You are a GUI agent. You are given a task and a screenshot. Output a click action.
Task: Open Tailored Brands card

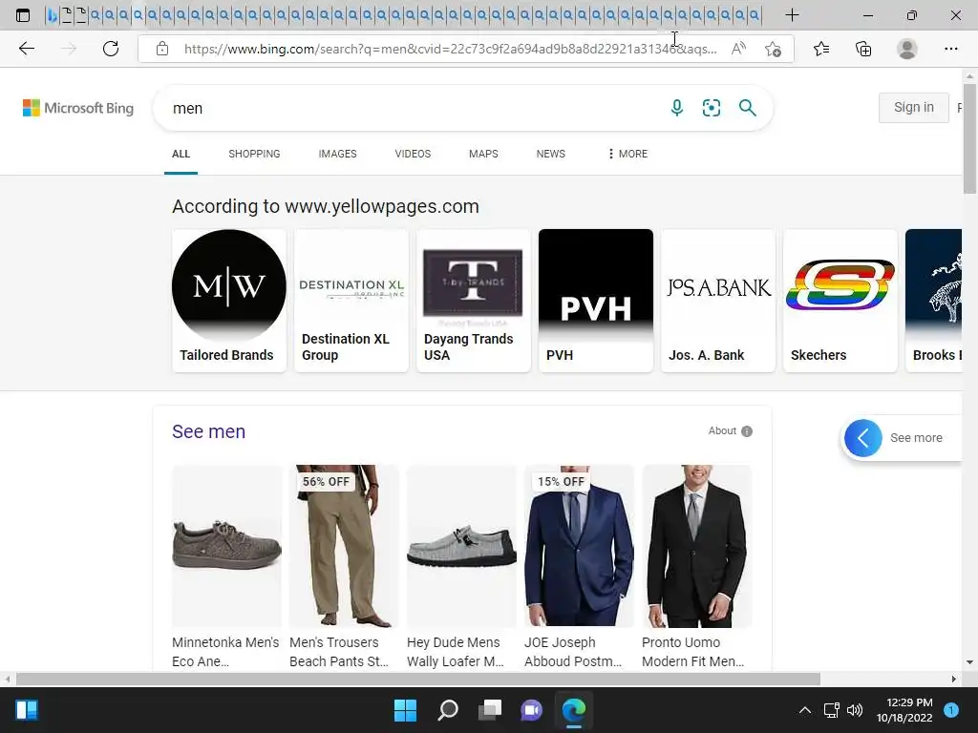point(229,301)
